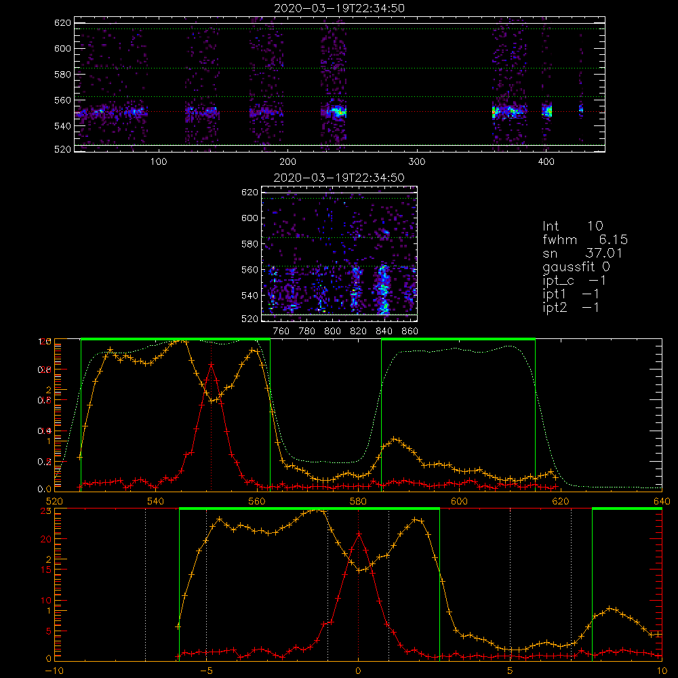The width and height of the screenshot is (678, 678).
Task: Click the 600 y-axis label of top spectrogram
Action: (62, 48)
